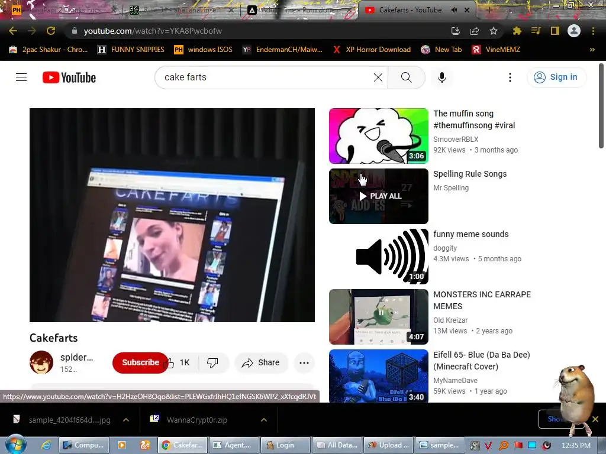The image size is (606, 454).
Task: Click the Share button under video
Action: 261,362
